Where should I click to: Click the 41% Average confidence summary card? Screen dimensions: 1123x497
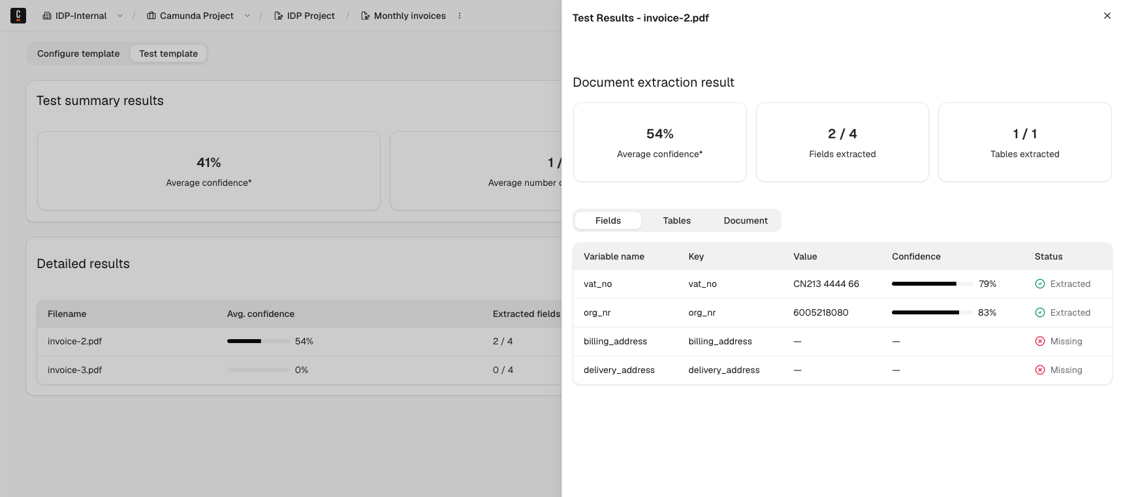[209, 171]
